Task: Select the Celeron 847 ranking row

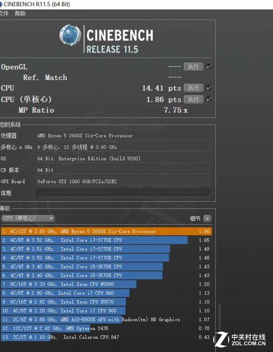Action: [x=106, y=337]
